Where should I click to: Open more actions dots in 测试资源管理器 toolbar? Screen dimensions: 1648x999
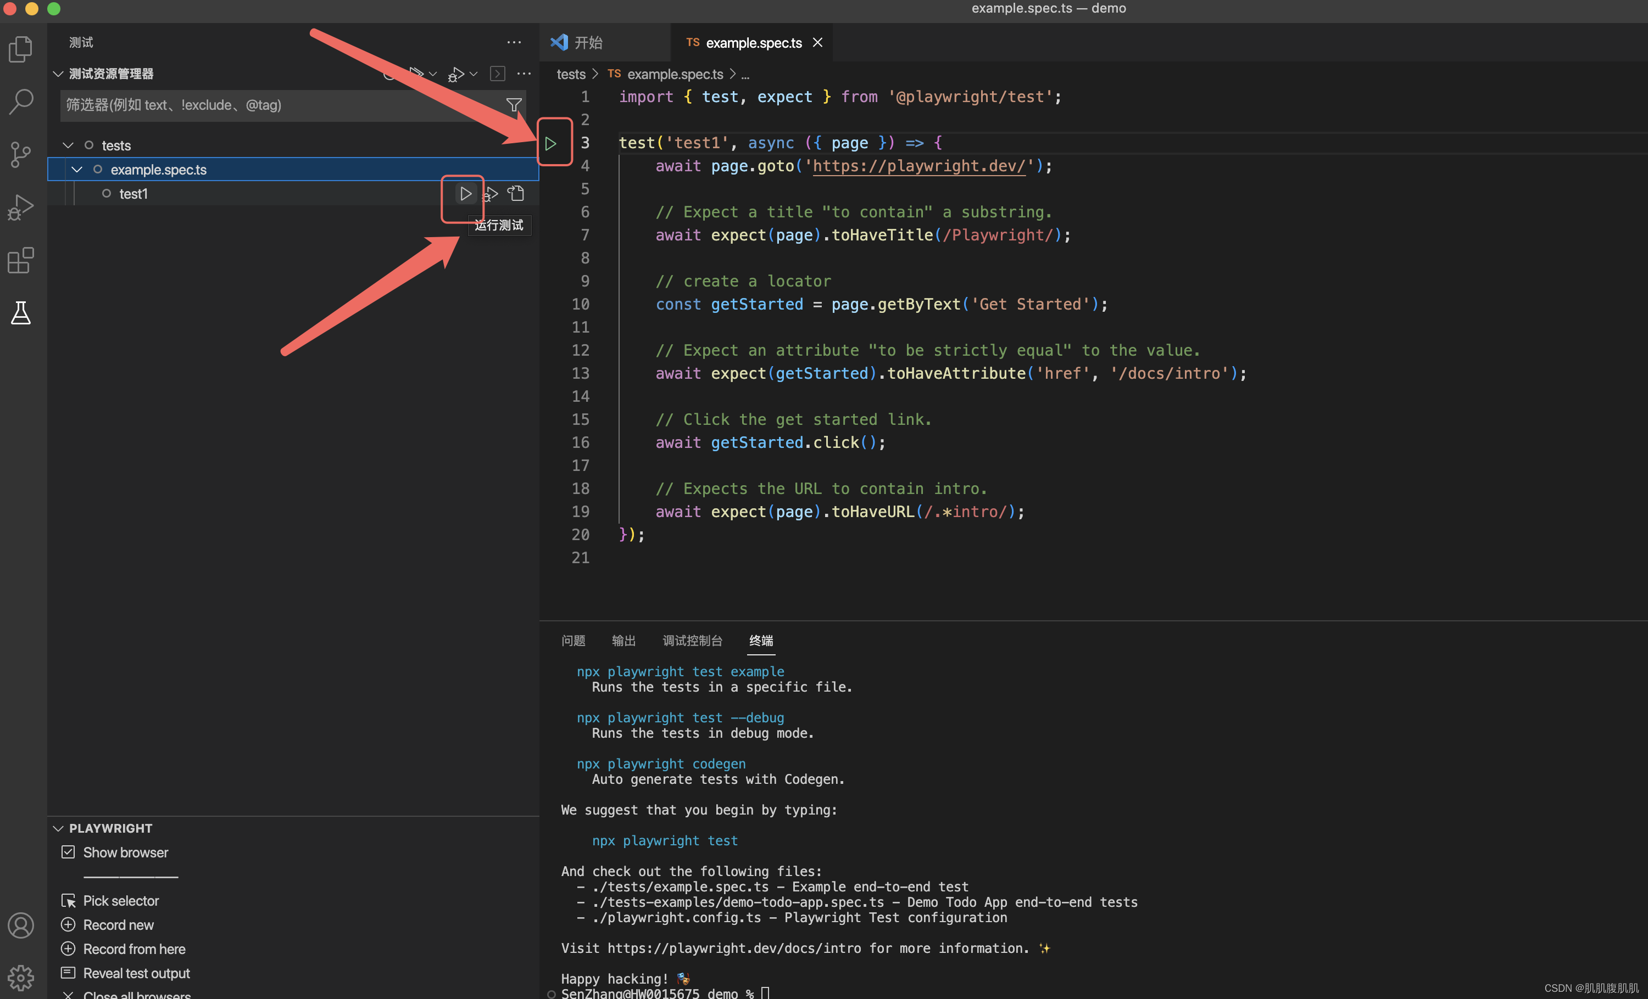click(525, 74)
